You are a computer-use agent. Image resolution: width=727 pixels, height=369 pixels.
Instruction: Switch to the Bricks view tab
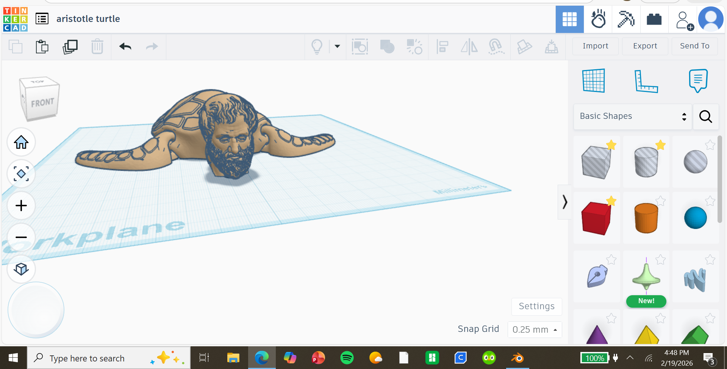click(x=654, y=19)
